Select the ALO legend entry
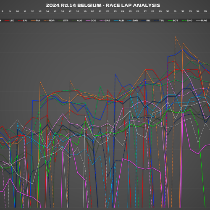The height and width of the screenshot is (210, 210). [x=77, y=21]
